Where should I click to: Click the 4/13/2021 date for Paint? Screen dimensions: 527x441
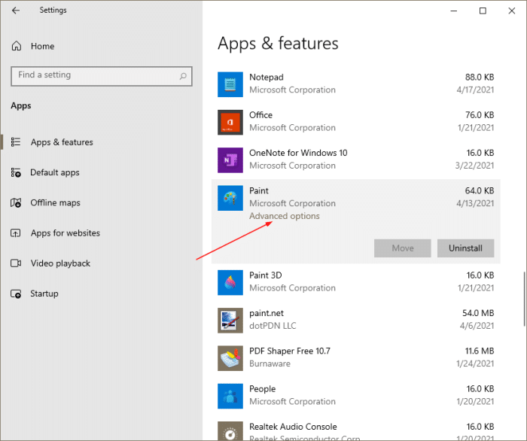click(x=475, y=203)
